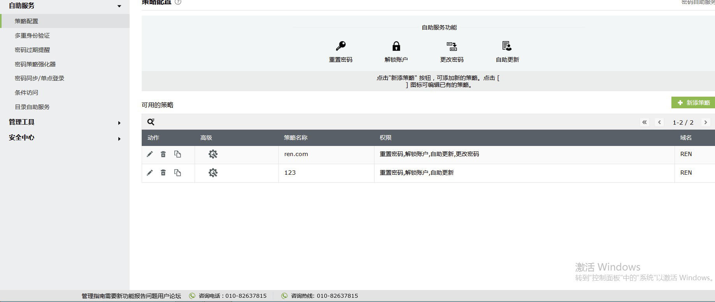The width and height of the screenshot is (715, 302).
Task: Click the 咨询热线 010-82637815 text
Action: (x=325, y=296)
